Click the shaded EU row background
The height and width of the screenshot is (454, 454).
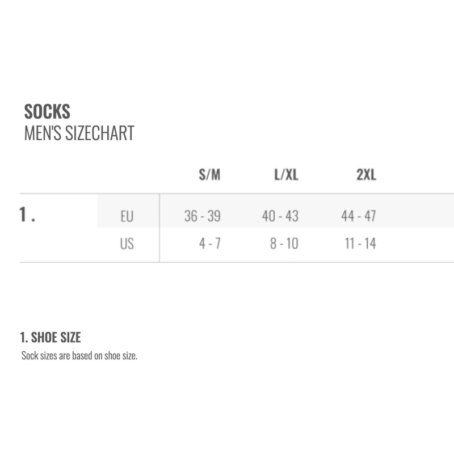click(276, 211)
